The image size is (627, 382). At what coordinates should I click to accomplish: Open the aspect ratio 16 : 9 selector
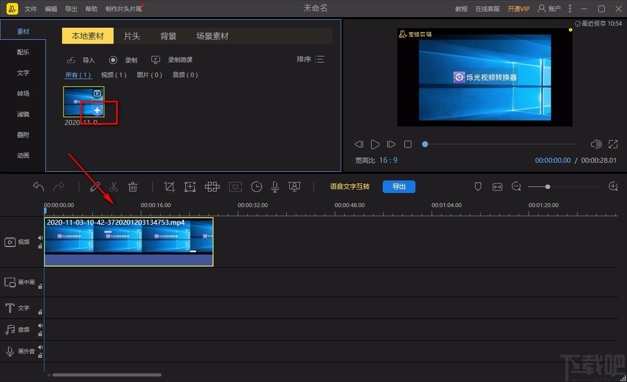point(388,160)
